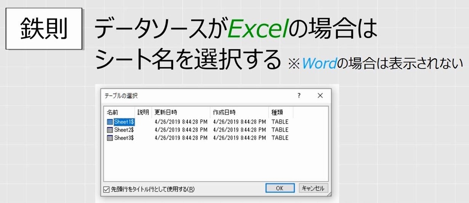Sort by the 作成日時 column header

(x=239, y=112)
